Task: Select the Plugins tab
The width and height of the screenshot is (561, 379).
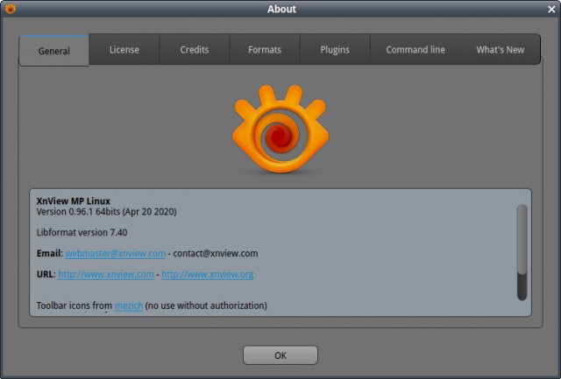Action: tap(335, 49)
